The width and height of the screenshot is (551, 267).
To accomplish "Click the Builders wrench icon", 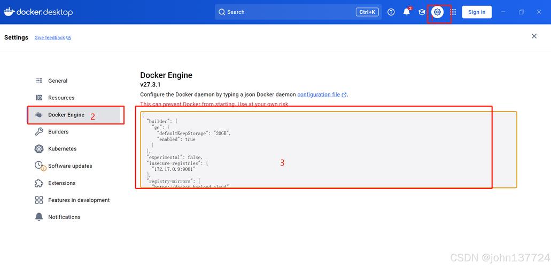I will [x=39, y=132].
